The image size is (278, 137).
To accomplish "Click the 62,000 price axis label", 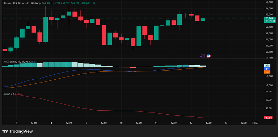I will pos(269,33).
